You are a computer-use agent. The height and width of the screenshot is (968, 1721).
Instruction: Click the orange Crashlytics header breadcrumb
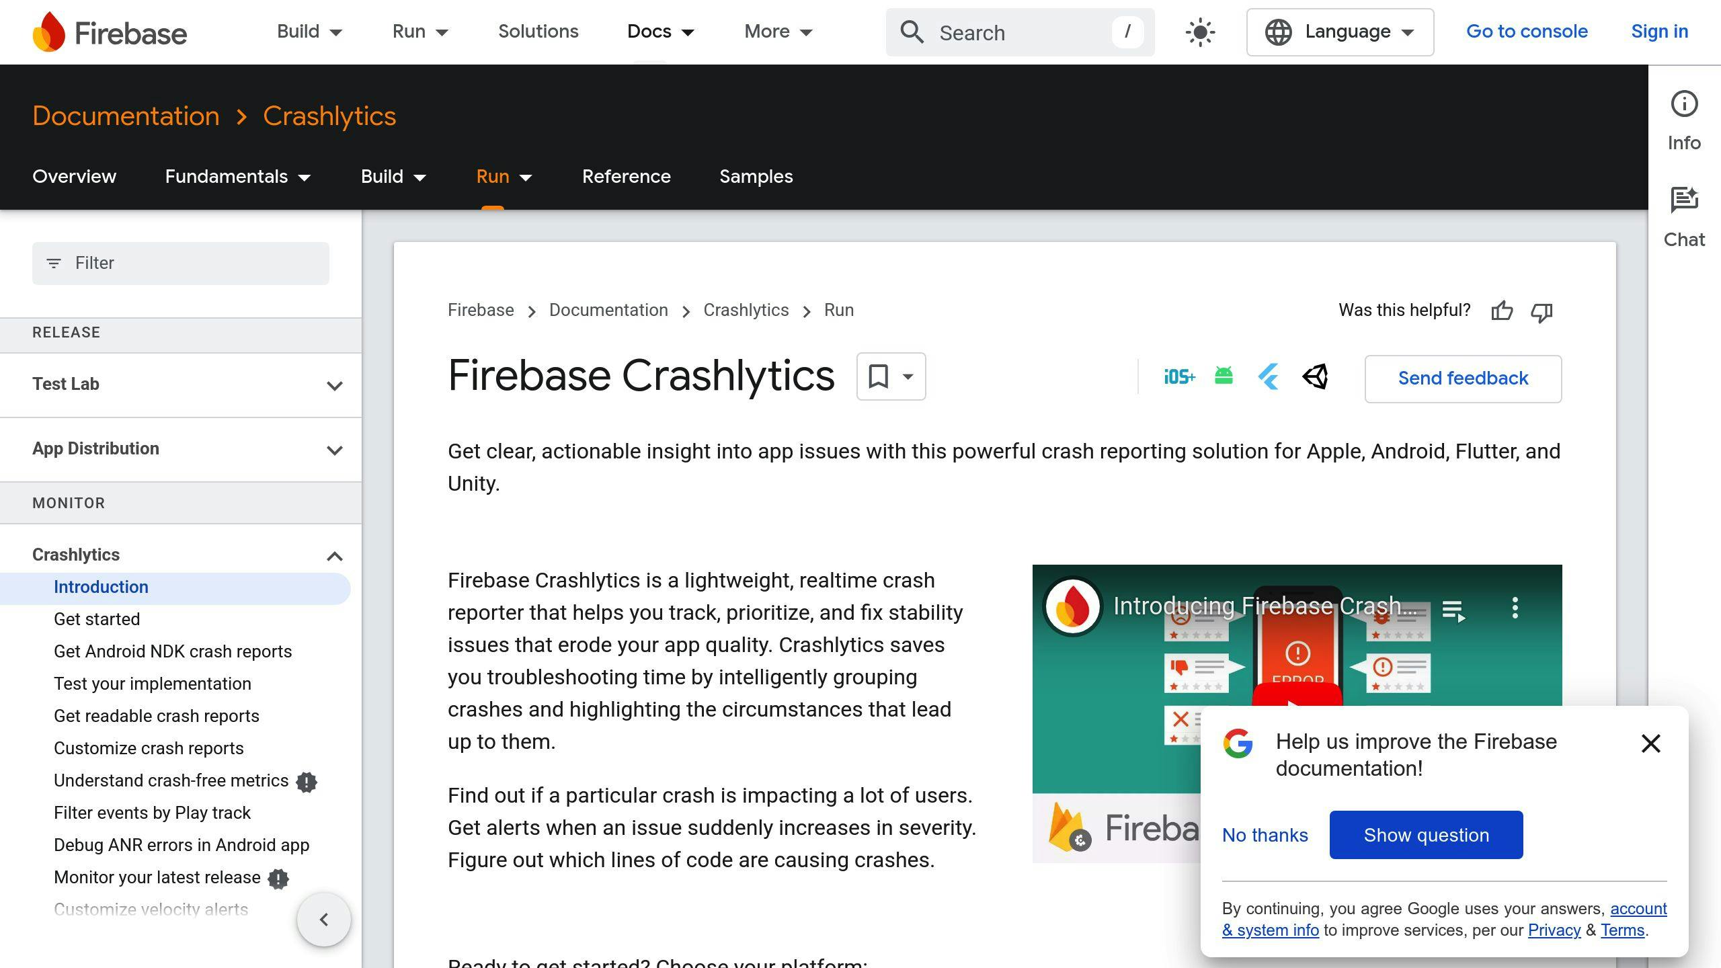(329, 116)
